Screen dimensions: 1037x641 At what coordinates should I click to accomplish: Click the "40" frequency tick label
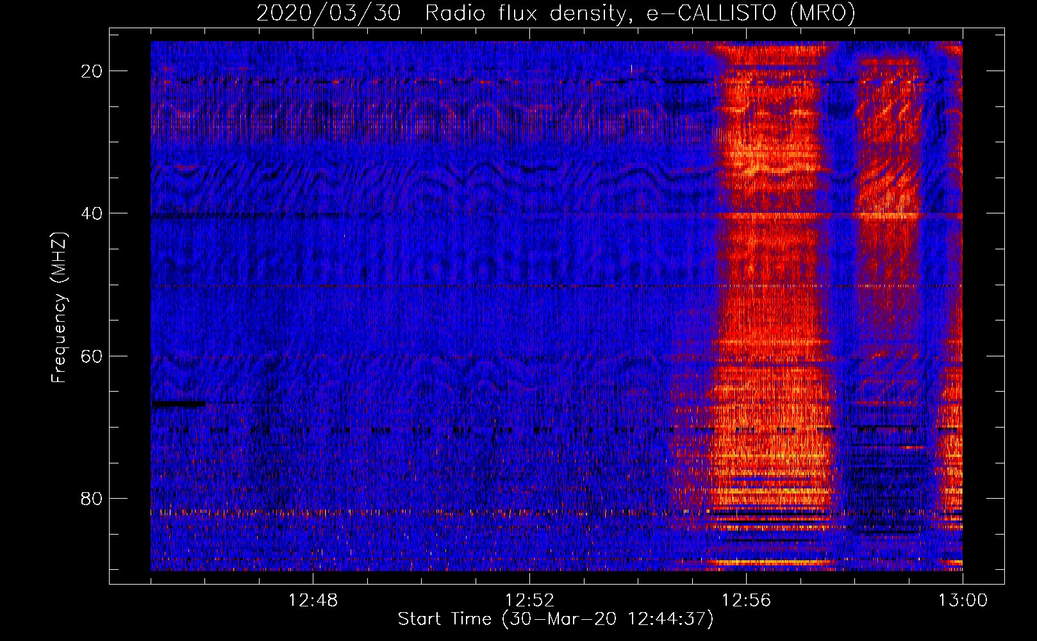[92, 213]
